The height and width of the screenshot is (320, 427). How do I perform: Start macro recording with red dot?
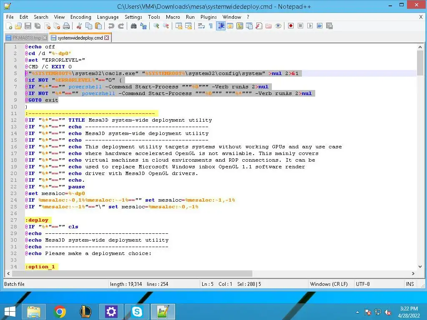[291, 26]
